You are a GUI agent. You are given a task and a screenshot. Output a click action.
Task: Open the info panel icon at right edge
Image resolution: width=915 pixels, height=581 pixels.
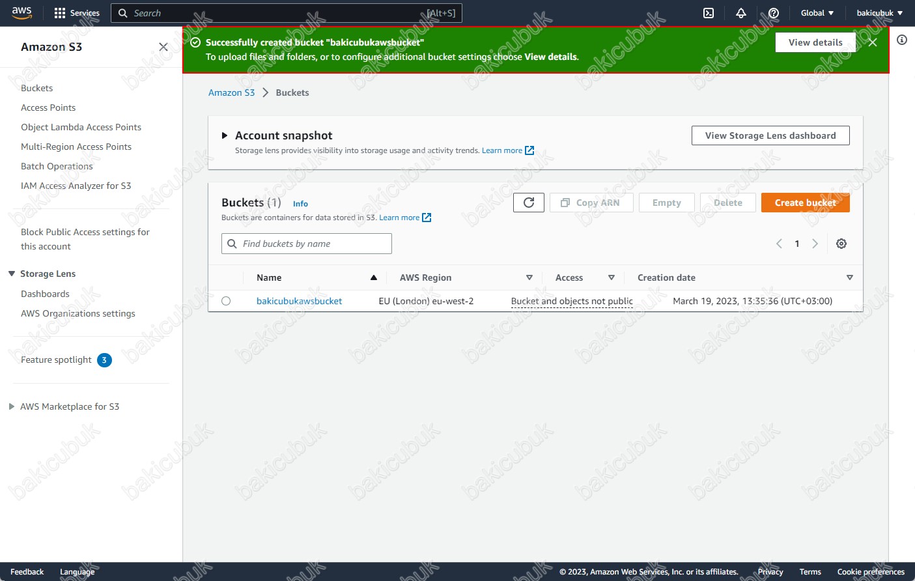(902, 40)
